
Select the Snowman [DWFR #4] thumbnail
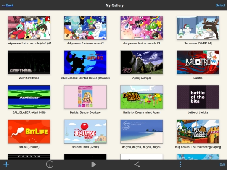[x=198, y=28]
